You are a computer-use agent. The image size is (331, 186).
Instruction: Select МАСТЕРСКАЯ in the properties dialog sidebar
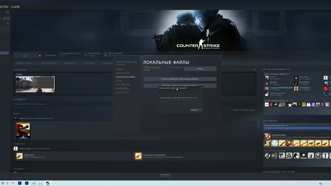pyautogui.click(x=122, y=92)
